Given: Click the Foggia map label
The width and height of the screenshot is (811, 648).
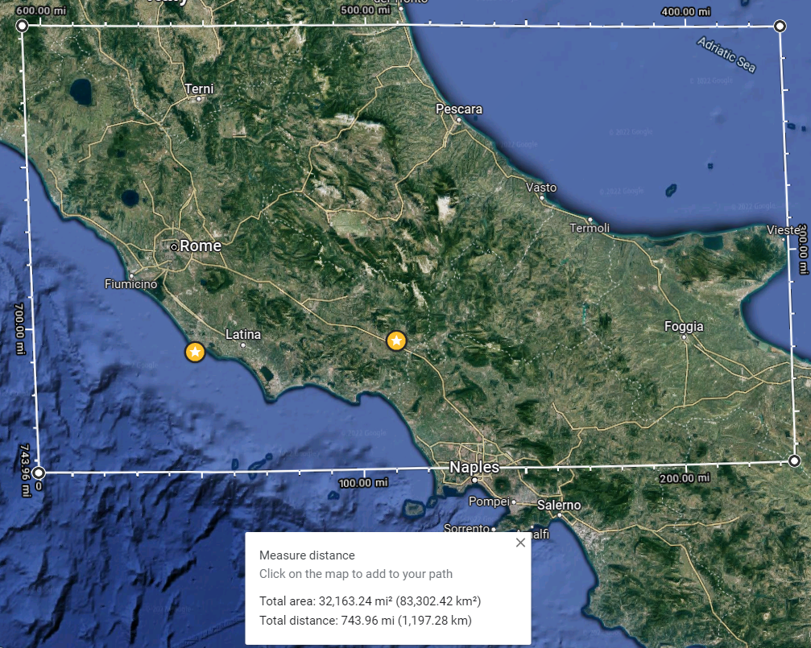Looking at the screenshot, I should 684,326.
